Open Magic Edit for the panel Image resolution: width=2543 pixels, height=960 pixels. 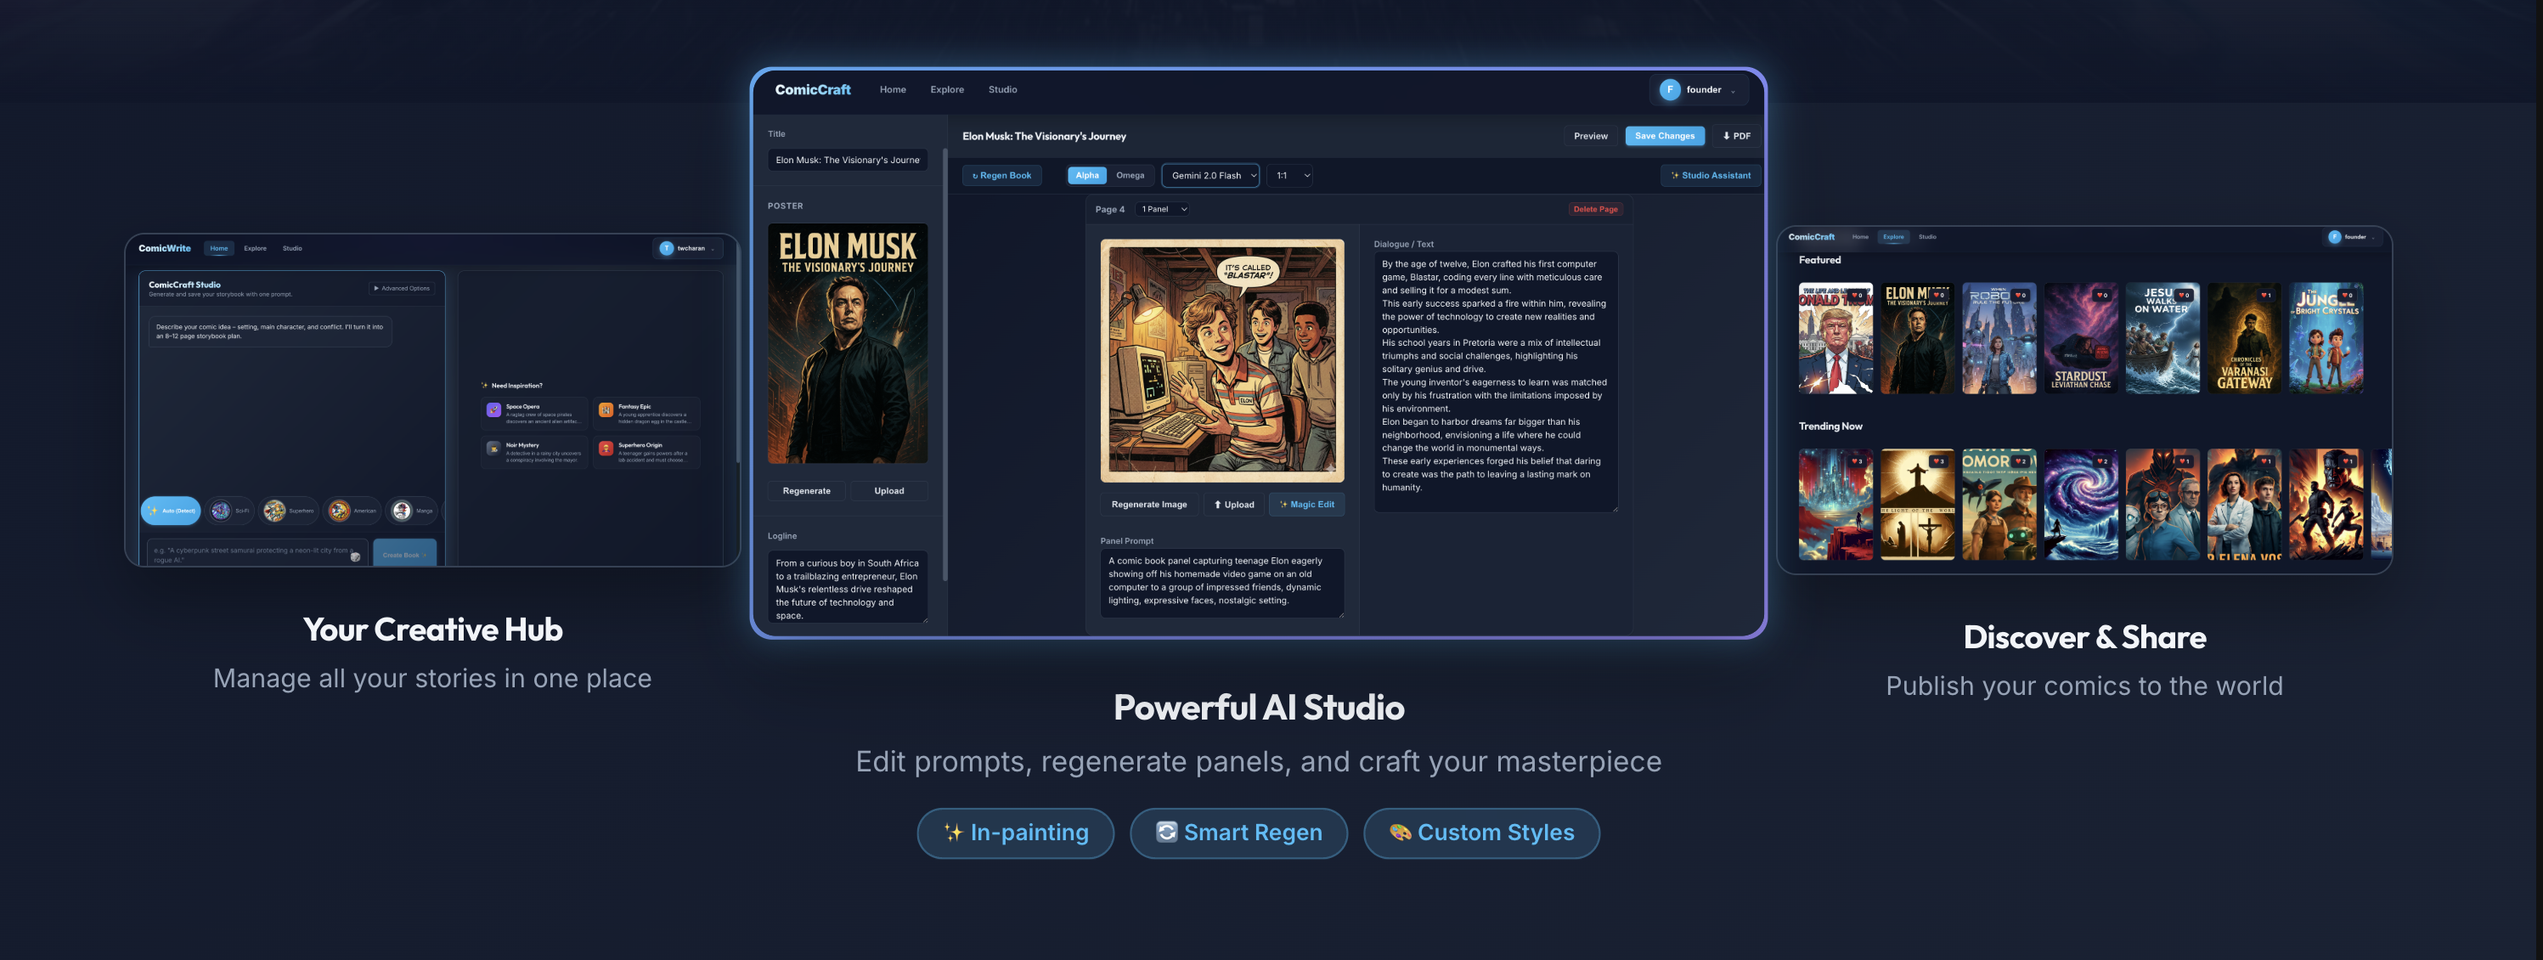coord(1306,505)
